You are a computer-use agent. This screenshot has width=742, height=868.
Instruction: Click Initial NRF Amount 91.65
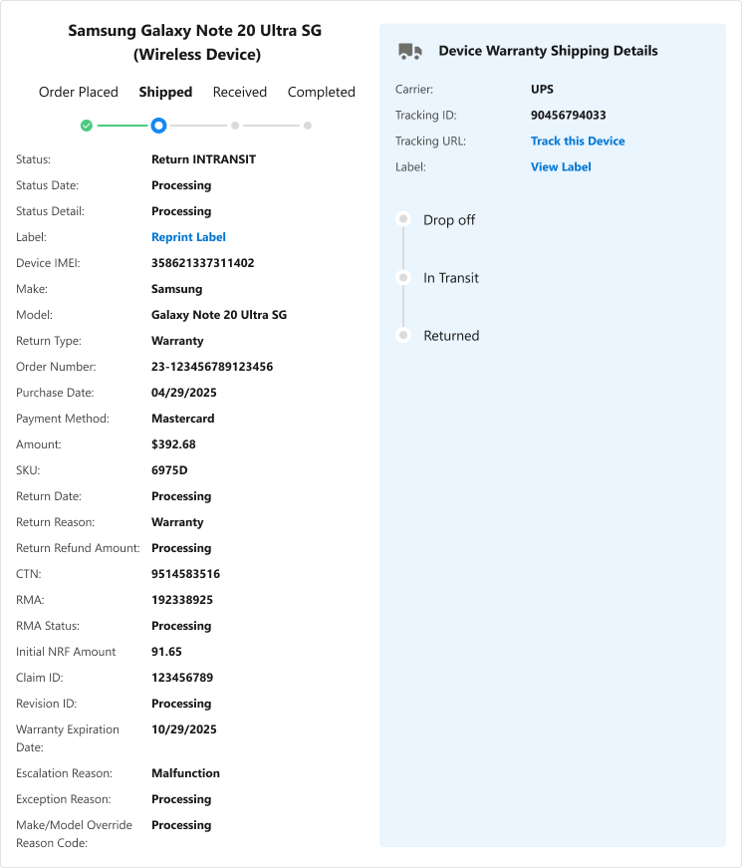(166, 652)
